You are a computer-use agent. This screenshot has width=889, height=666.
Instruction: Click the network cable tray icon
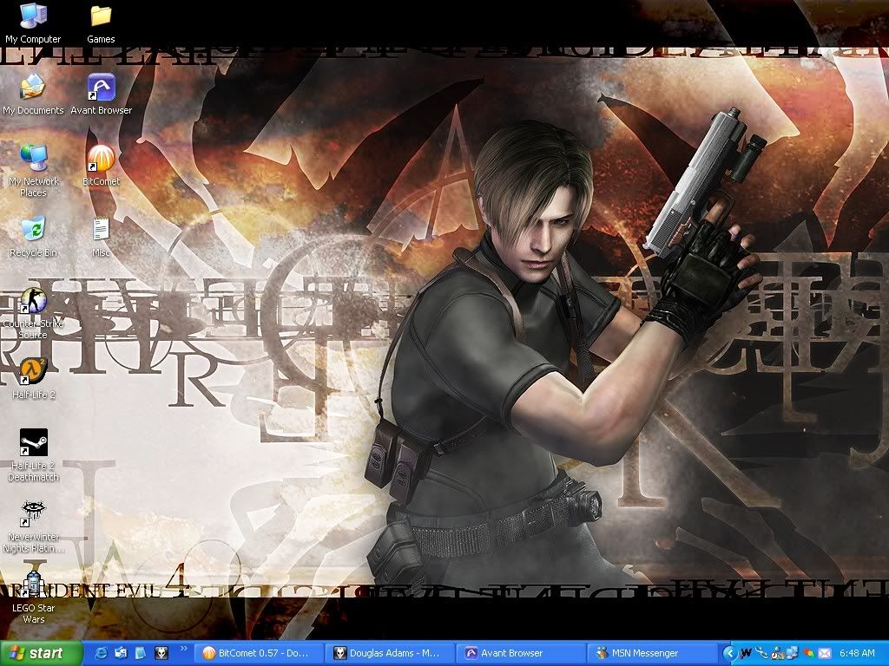(x=761, y=653)
